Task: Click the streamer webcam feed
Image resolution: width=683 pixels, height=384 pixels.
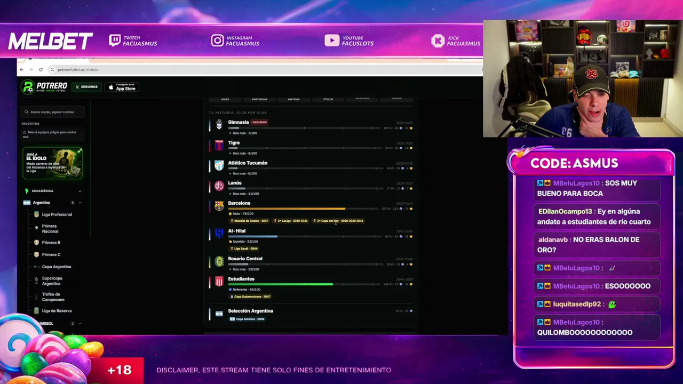Action: point(583,79)
